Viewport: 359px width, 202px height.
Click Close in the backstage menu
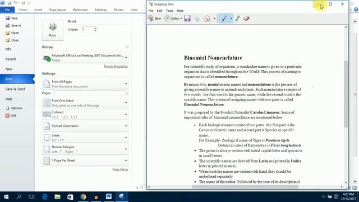click(12, 40)
